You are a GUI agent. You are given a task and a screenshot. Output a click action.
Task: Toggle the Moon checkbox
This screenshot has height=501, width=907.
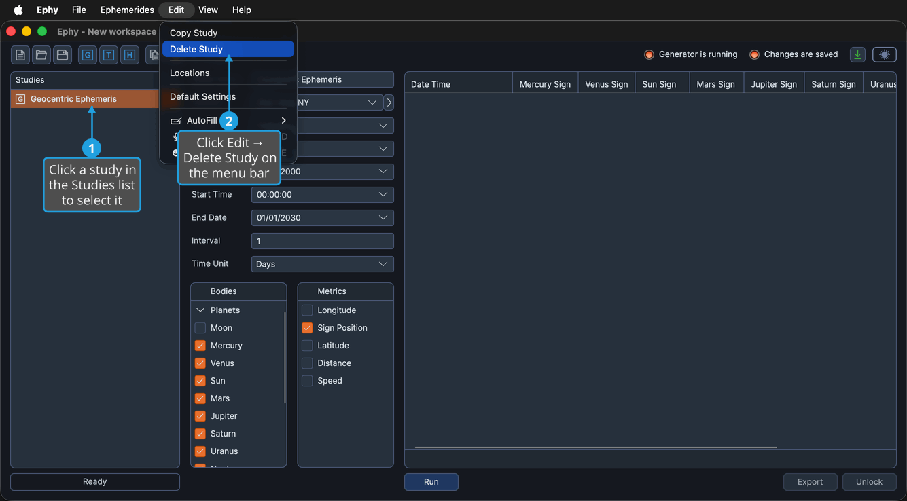coord(200,328)
